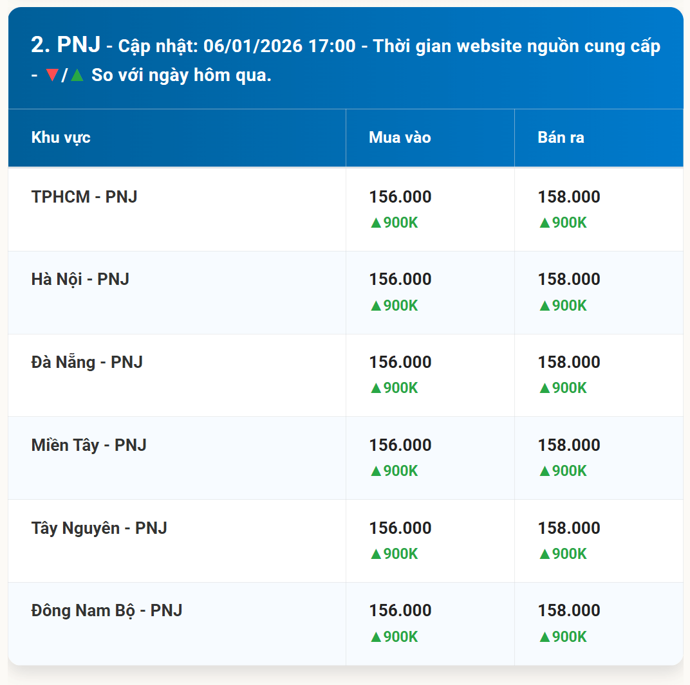Click Hà Nội buy change 900K indicator
This screenshot has width=690, height=685.
(395, 305)
